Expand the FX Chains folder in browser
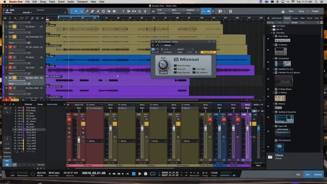The height and width of the screenshot is (184, 327). [x=271, y=26]
